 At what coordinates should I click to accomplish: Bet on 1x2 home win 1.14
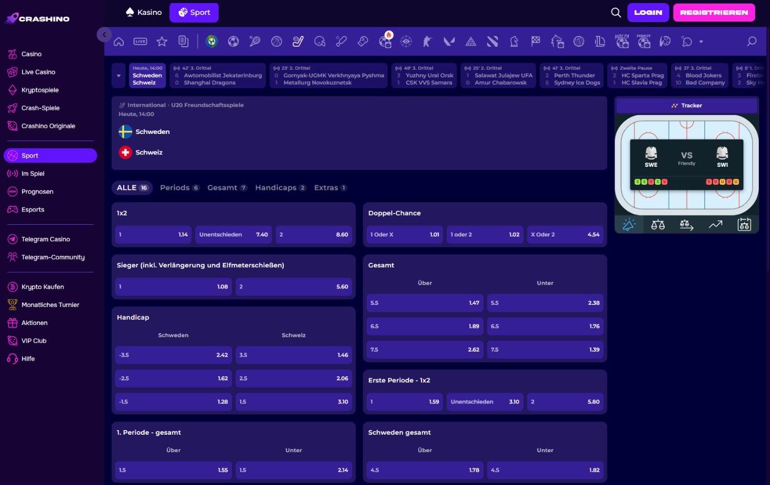click(x=153, y=235)
